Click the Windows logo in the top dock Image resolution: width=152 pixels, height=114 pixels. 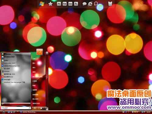click(42, 4)
